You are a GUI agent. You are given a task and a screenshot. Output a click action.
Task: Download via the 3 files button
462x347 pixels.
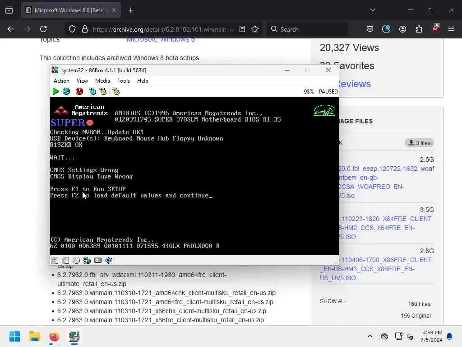pos(419,143)
